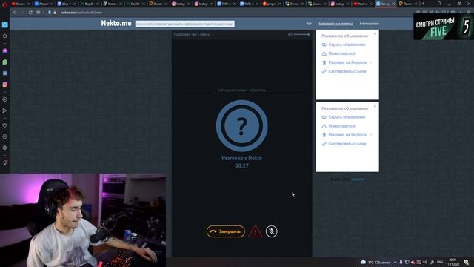Click the speaker icon beside volume slider

click(x=290, y=35)
